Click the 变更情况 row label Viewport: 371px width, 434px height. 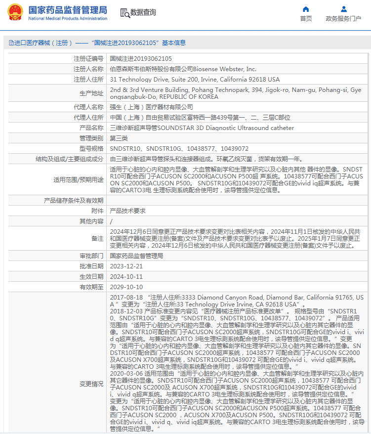click(91, 384)
